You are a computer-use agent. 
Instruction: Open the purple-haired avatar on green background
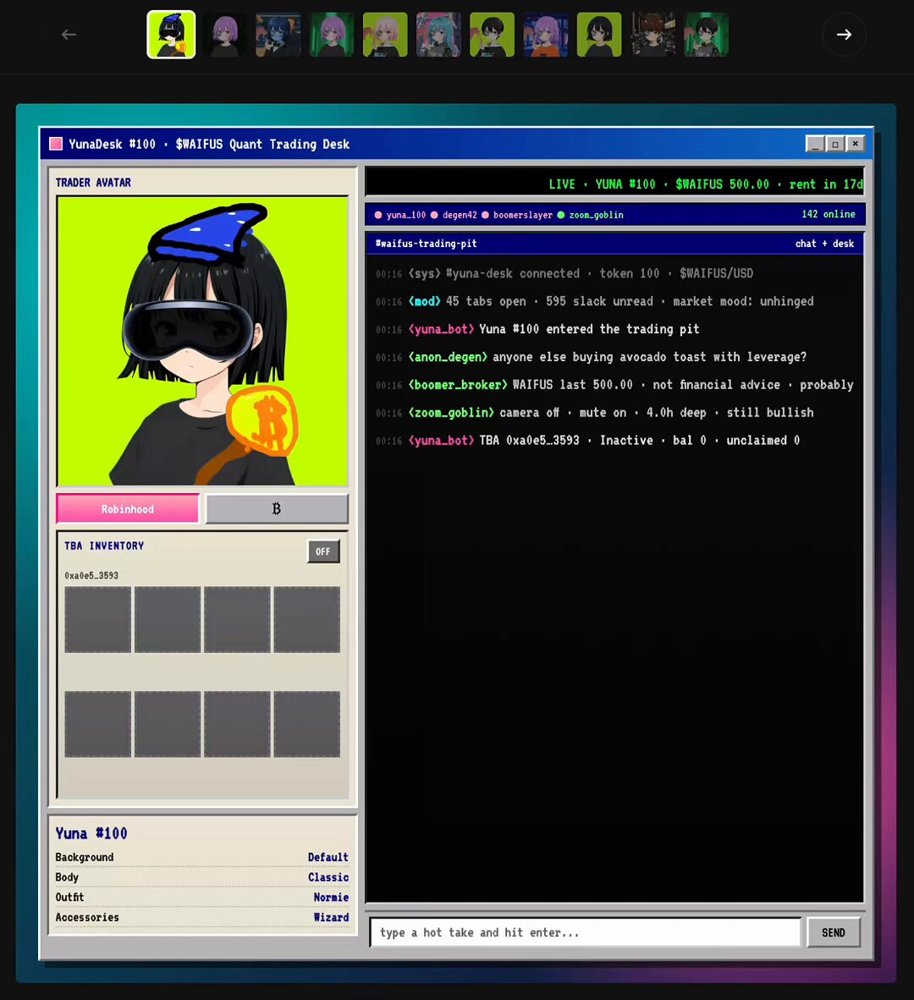pos(332,35)
